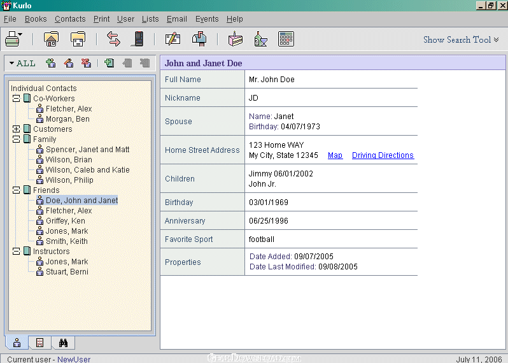
Task: Click the Birthday value 03/01/1969
Action: (269, 203)
